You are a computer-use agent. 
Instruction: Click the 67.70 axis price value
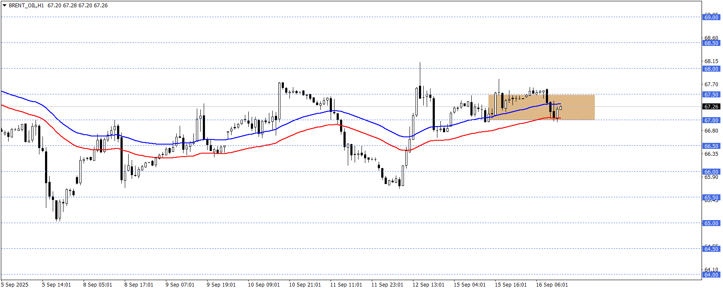pos(711,85)
